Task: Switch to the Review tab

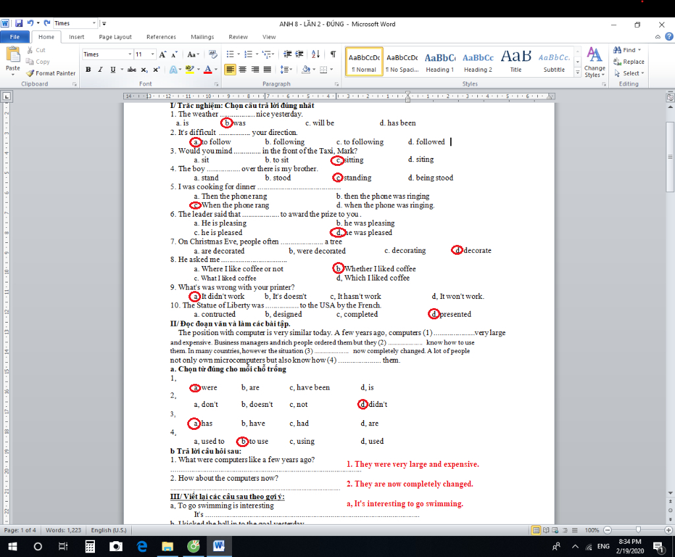Action: (x=238, y=37)
